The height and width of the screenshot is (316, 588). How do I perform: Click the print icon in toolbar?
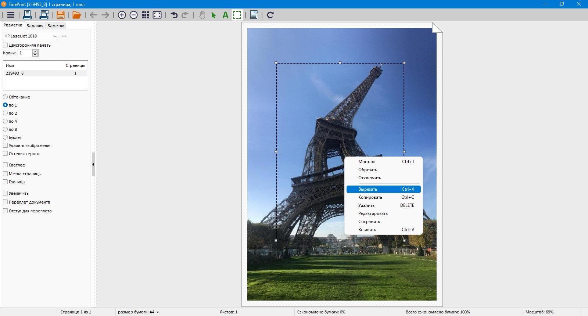[27, 15]
